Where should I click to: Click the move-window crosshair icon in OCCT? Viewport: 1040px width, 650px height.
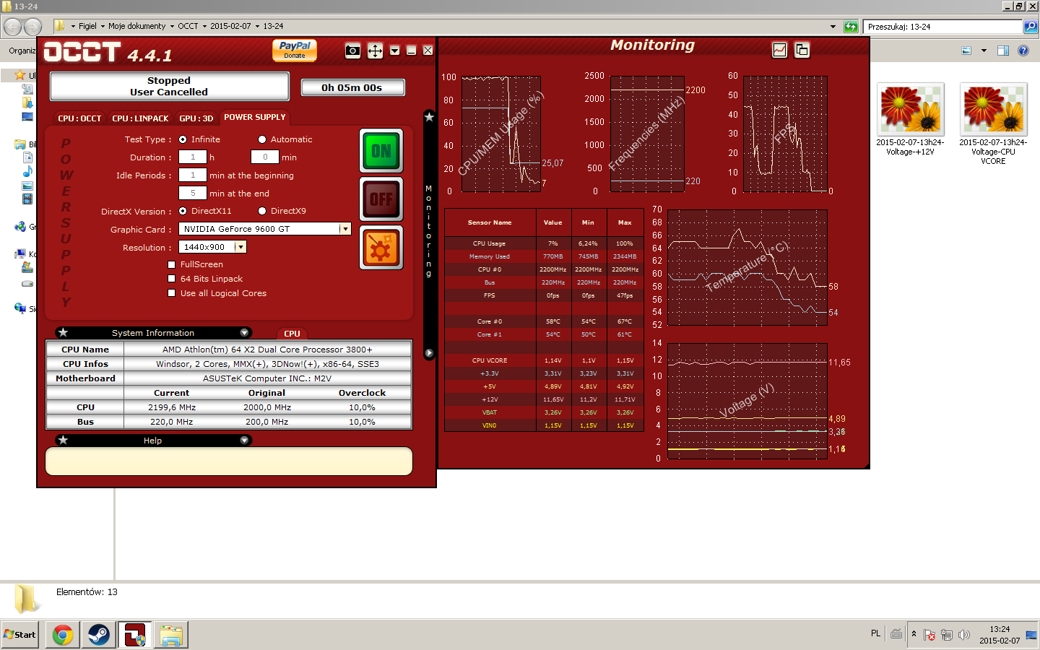click(x=375, y=51)
